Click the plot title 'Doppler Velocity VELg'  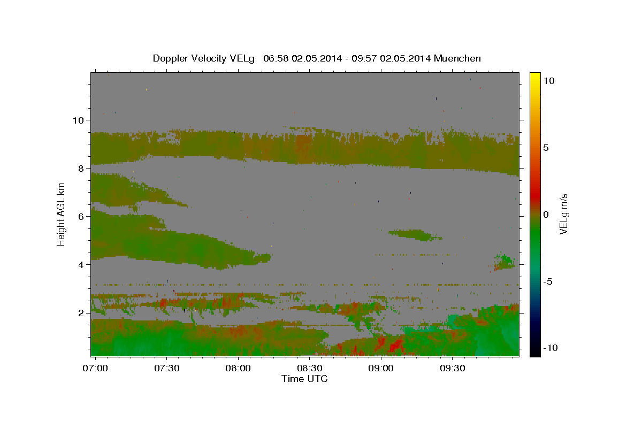point(204,58)
